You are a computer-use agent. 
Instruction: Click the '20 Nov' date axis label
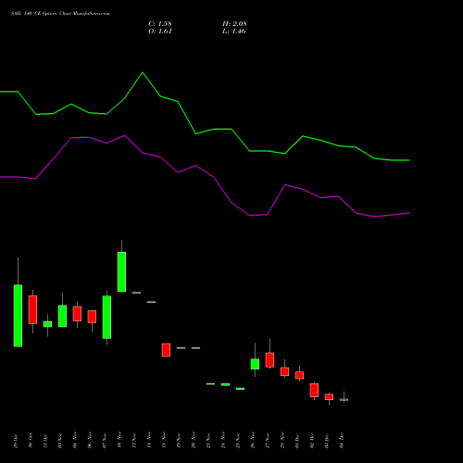click(x=194, y=441)
